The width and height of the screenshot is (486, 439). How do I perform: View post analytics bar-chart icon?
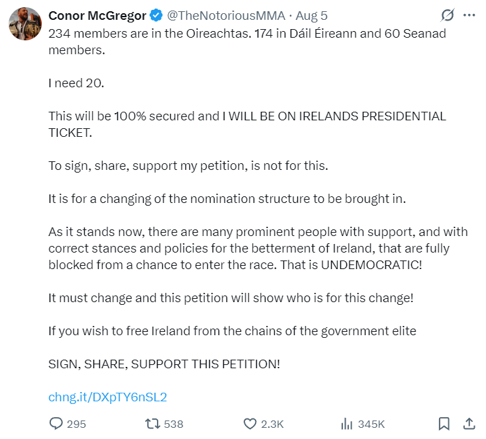(x=346, y=424)
